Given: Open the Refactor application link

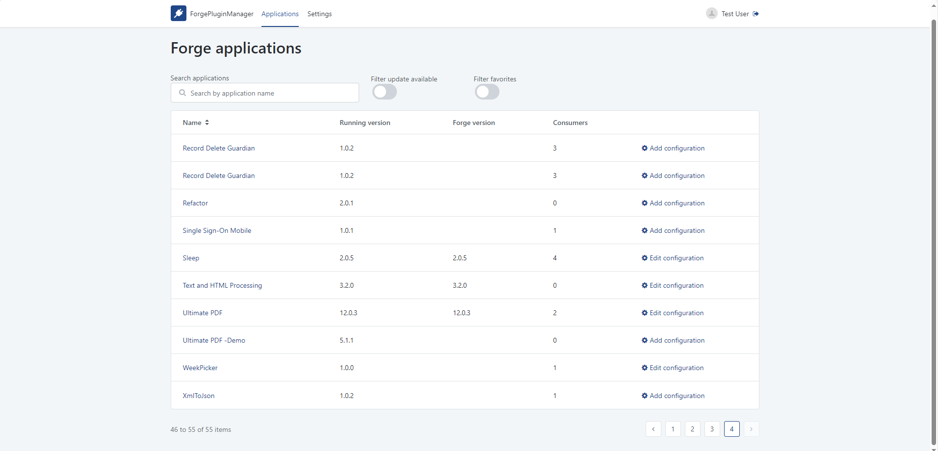Looking at the screenshot, I should [195, 203].
